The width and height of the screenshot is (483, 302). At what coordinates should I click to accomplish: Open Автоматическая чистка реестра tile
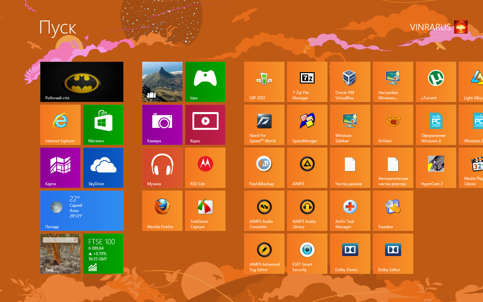pos(393,168)
